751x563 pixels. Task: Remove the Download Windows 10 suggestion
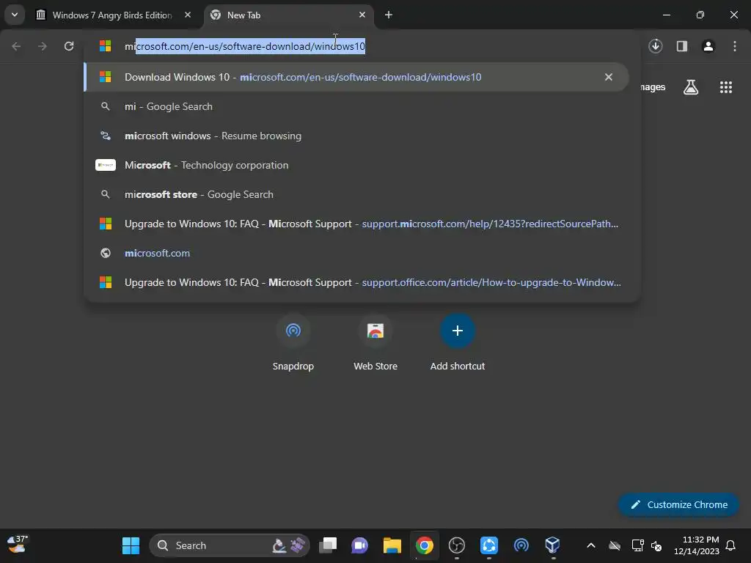point(608,77)
